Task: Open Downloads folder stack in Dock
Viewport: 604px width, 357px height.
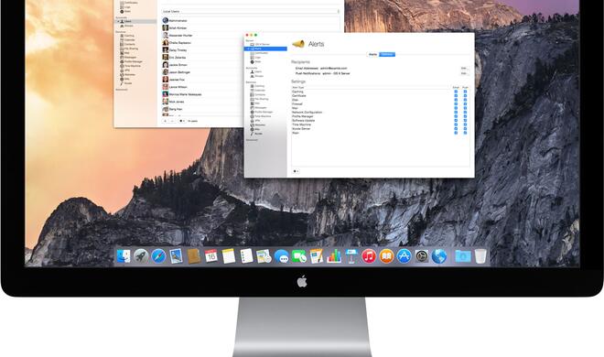Action: pyautogui.click(x=463, y=256)
